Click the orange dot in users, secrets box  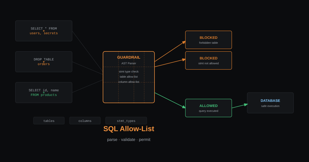[x=44, y=31]
